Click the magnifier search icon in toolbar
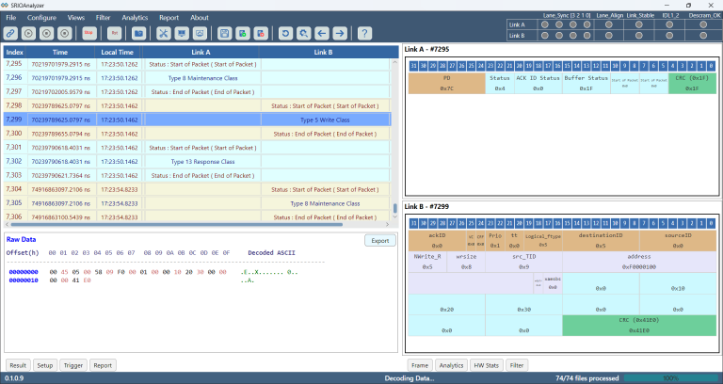This screenshot has height=384, width=723. (303, 33)
